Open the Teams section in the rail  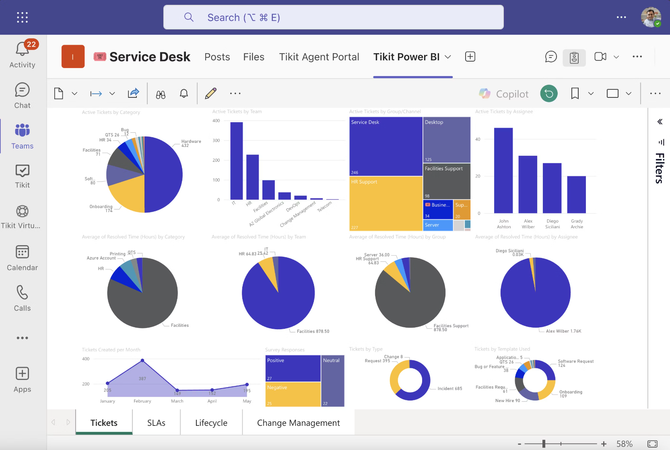23,136
